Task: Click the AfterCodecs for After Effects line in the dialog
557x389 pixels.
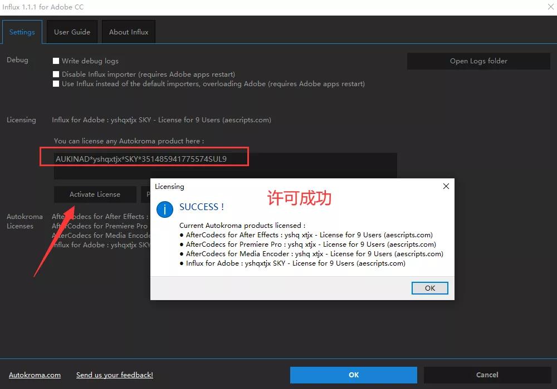Action: coord(306,235)
